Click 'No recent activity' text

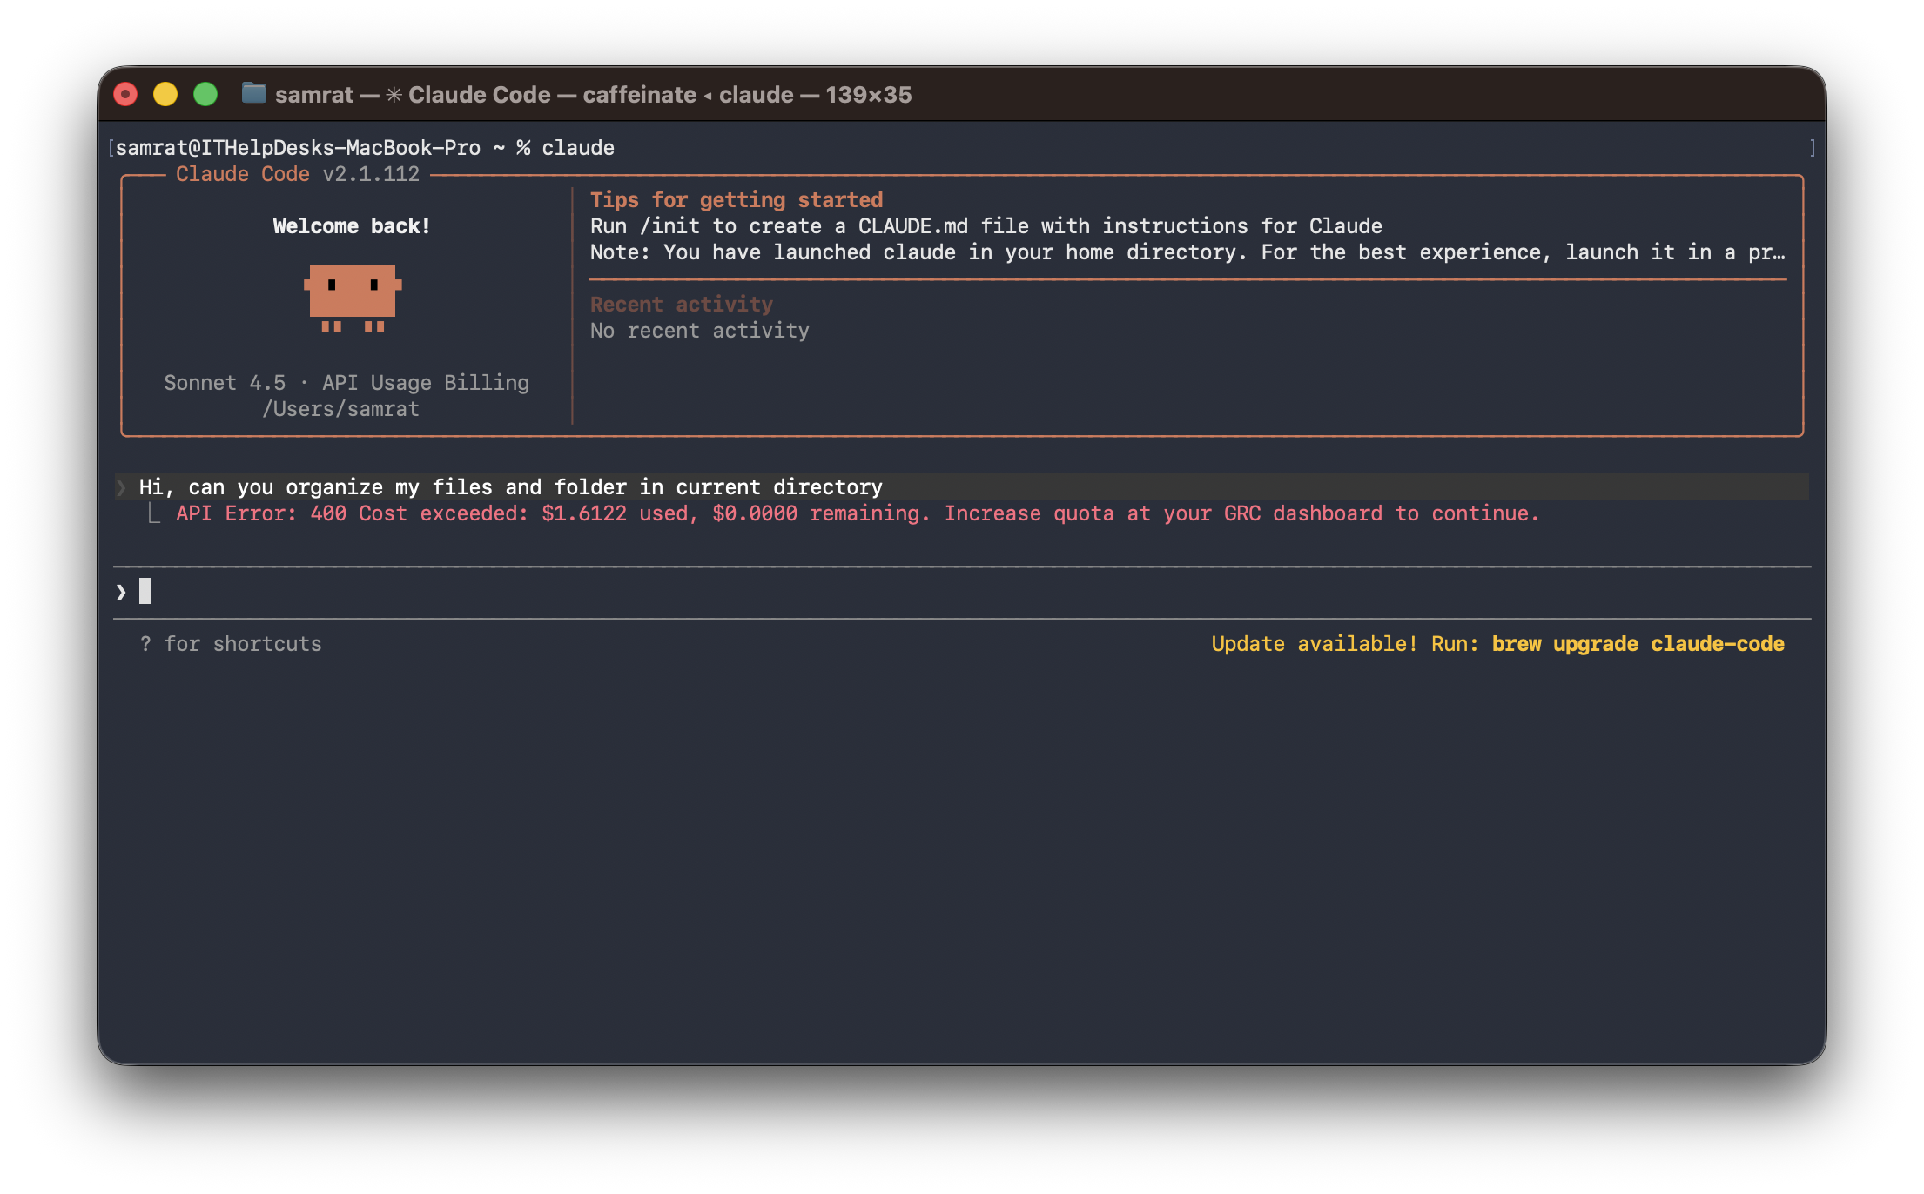[x=700, y=331]
